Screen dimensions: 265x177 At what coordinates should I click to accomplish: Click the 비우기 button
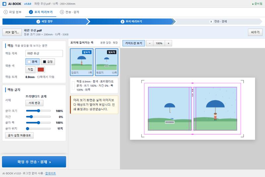coord(255,32)
